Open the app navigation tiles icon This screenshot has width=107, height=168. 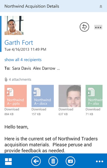point(8,162)
